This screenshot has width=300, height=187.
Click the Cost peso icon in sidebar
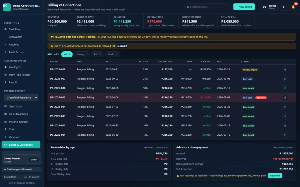point(5,129)
